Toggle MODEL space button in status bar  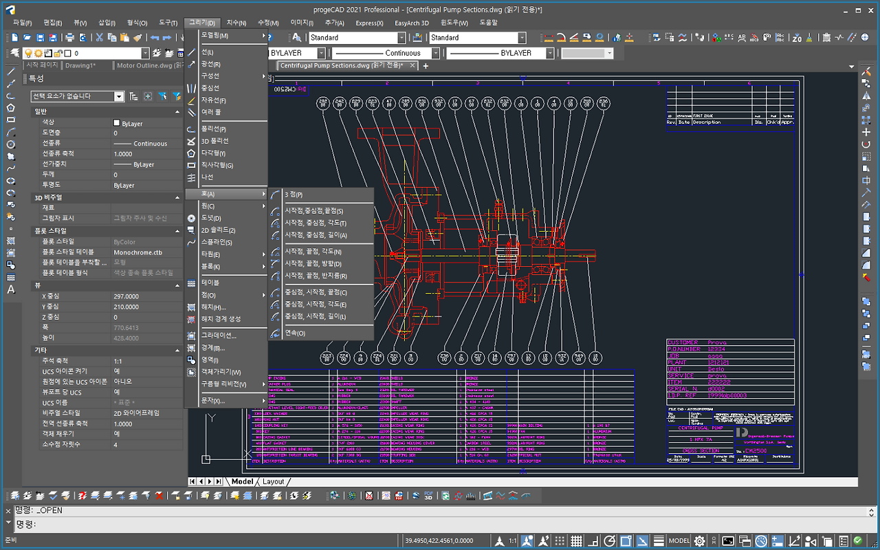[679, 541]
